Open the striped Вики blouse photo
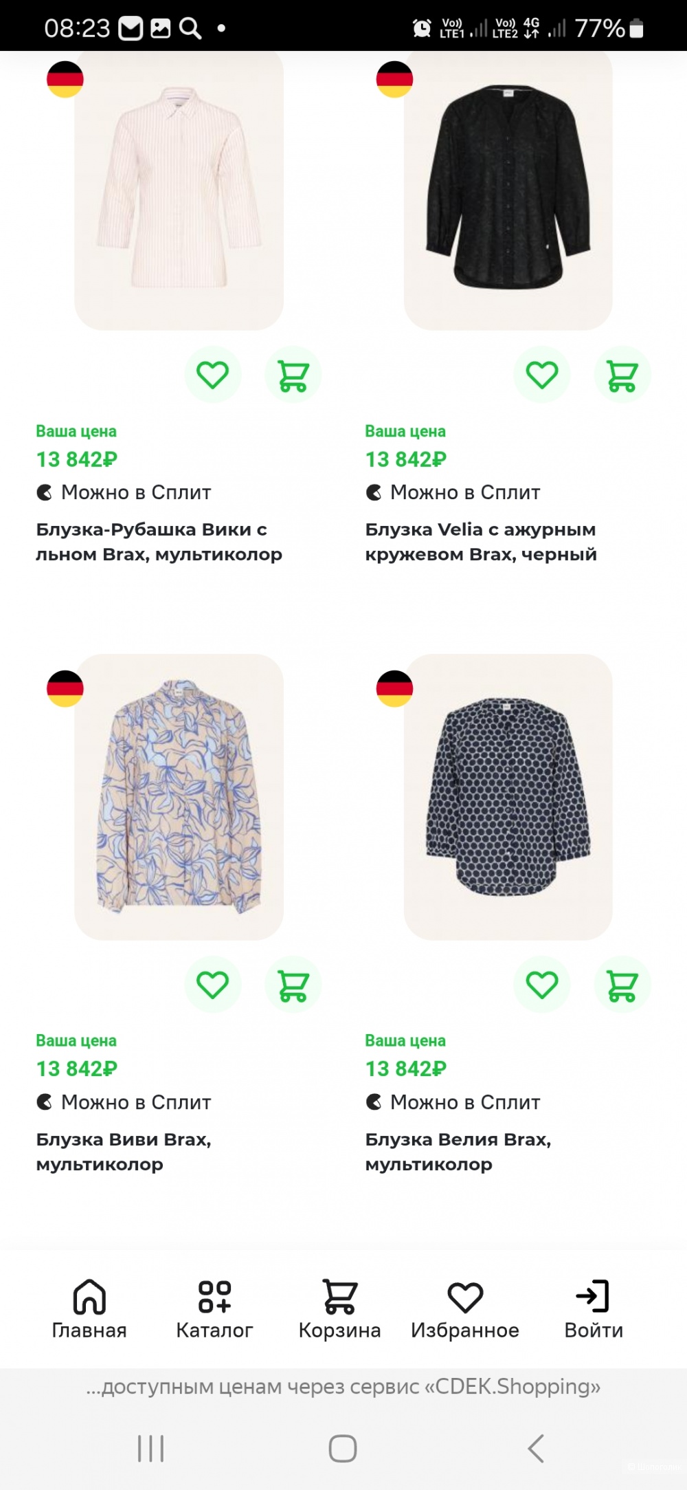The image size is (687, 1490). tap(179, 190)
